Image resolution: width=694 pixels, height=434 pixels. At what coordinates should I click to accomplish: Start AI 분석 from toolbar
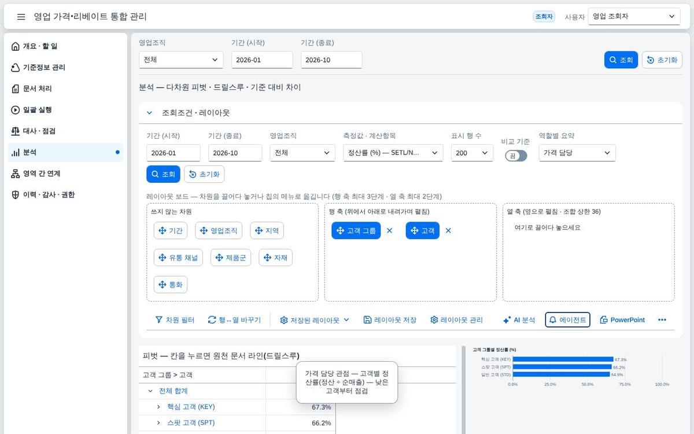tap(519, 320)
